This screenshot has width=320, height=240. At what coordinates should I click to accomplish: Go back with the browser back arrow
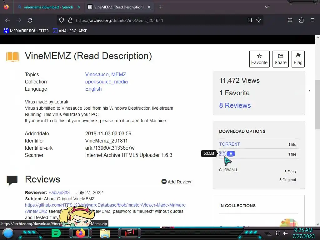click(7, 20)
